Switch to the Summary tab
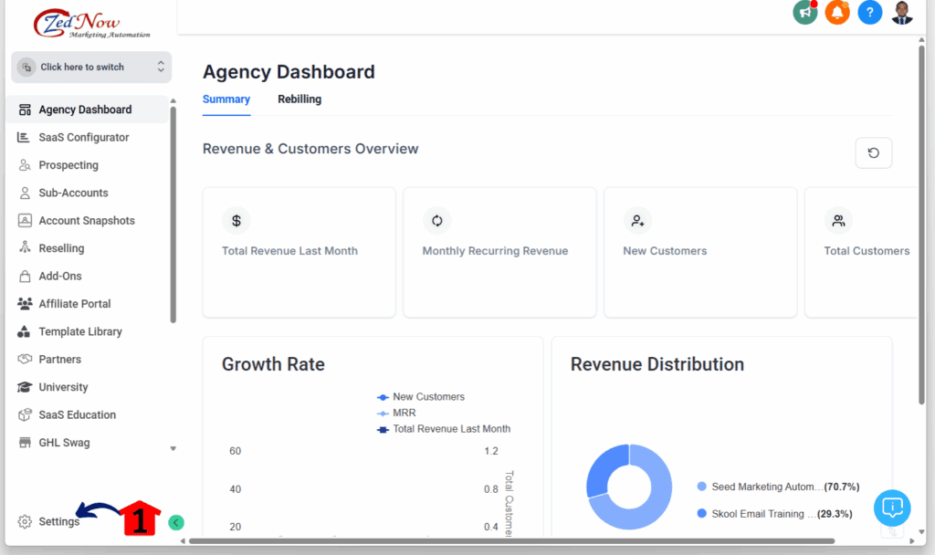Image resolution: width=935 pixels, height=555 pixels. tap(226, 99)
